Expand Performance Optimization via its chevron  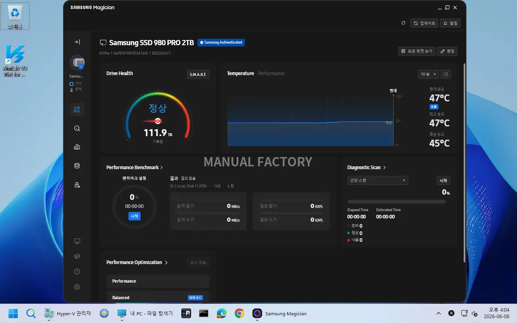[x=166, y=262]
